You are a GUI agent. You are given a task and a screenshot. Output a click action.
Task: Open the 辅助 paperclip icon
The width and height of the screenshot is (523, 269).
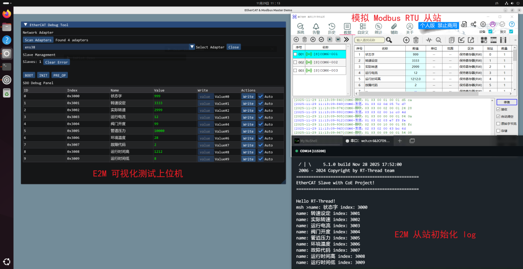pos(394,28)
